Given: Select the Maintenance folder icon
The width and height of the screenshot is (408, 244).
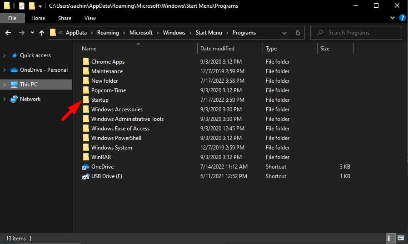Looking at the screenshot, I should (x=86, y=71).
